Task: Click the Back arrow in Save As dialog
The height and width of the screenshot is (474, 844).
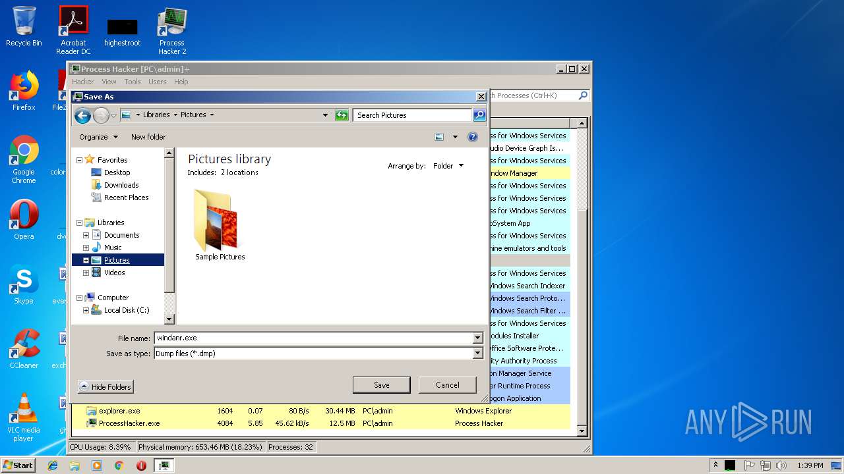Action: pyautogui.click(x=82, y=116)
